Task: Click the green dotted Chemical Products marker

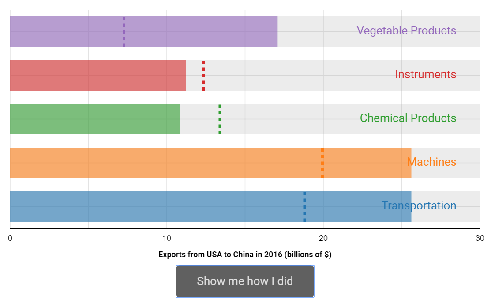Action: [x=220, y=119]
